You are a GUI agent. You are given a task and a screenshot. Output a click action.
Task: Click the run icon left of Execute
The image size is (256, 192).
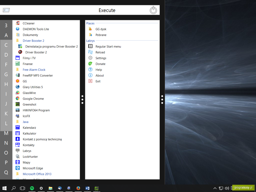[6, 10]
